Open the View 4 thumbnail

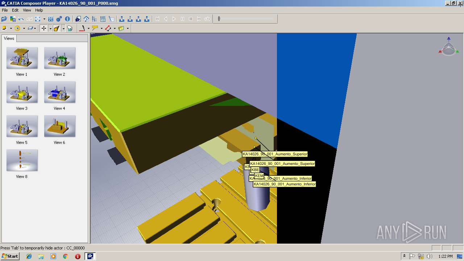point(59,92)
